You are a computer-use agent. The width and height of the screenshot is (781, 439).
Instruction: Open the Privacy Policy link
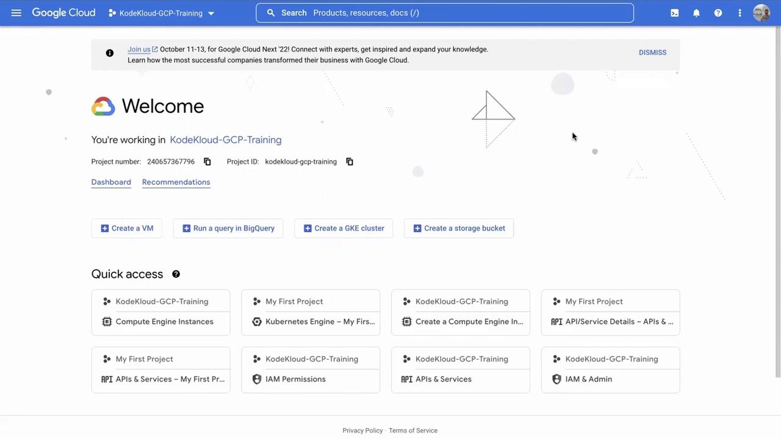[x=362, y=430]
